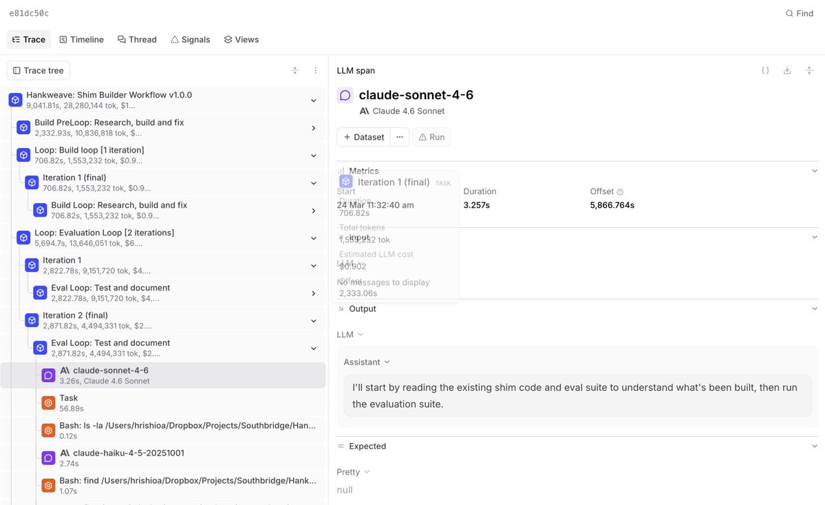Expand Build Loop: Research, build and fix
The image size is (825, 505).
(x=313, y=211)
